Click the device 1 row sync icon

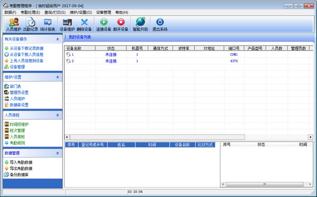tap(69, 54)
